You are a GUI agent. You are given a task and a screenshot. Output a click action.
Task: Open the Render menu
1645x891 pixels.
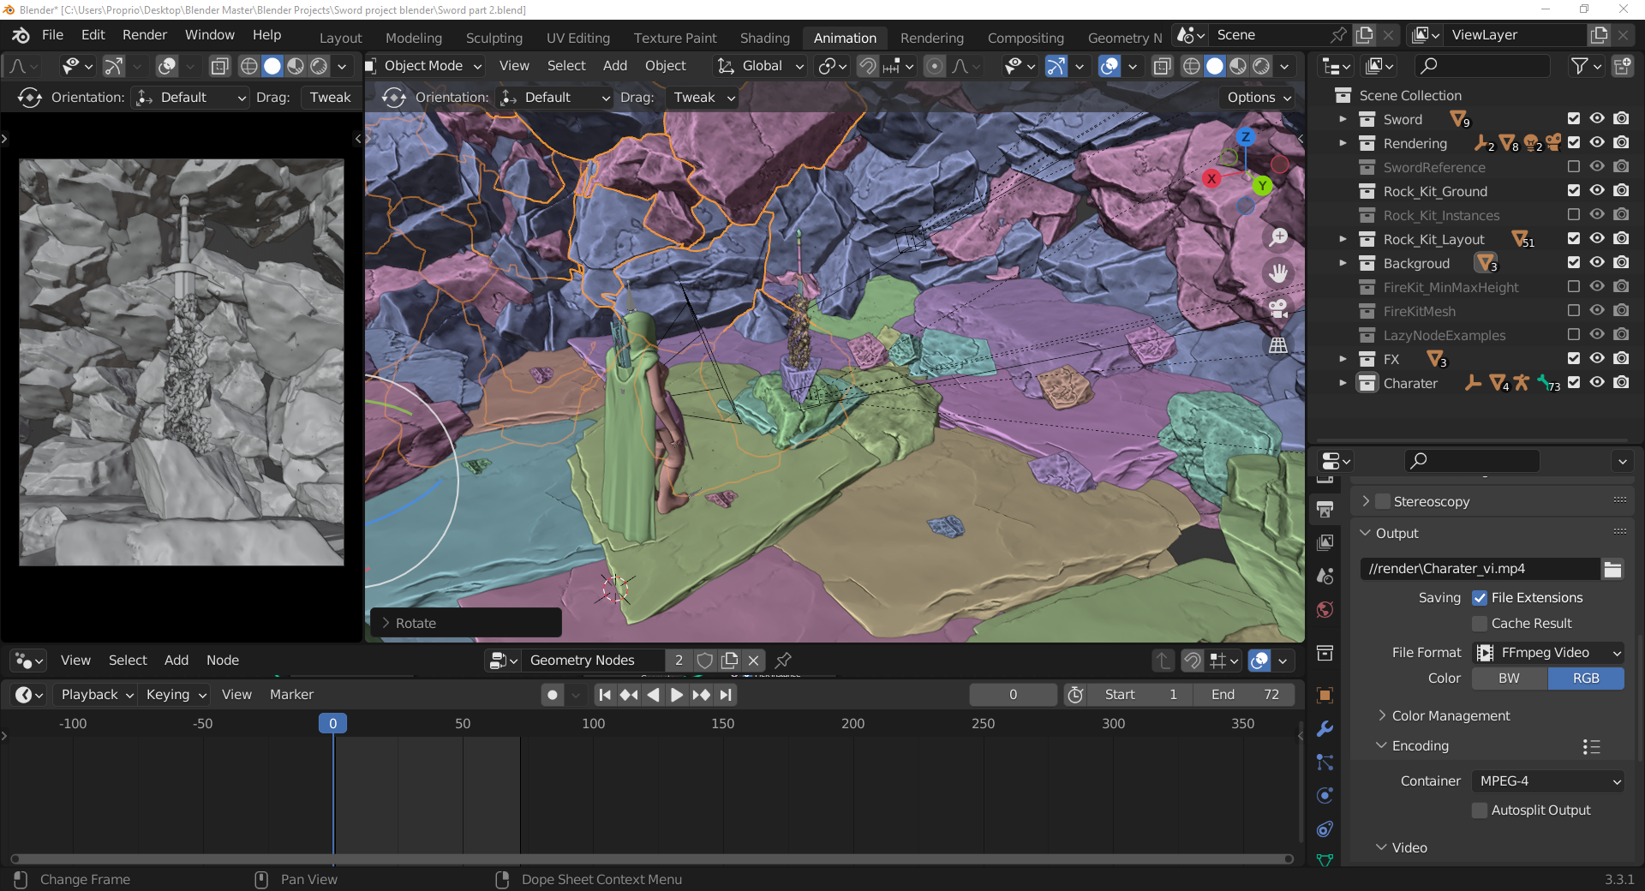[x=144, y=35]
